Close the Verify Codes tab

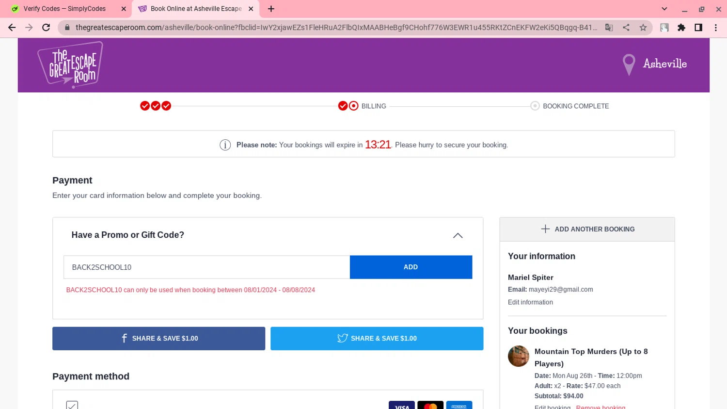pyautogui.click(x=124, y=9)
